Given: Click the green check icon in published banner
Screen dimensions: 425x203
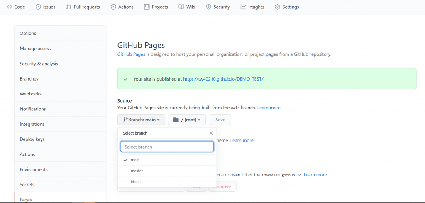Looking at the screenshot, I should [125, 79].
